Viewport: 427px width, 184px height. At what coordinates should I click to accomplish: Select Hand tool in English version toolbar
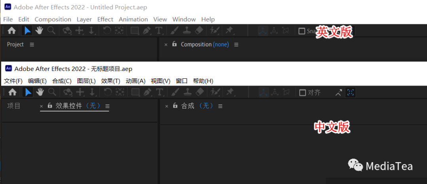[39, 31]
